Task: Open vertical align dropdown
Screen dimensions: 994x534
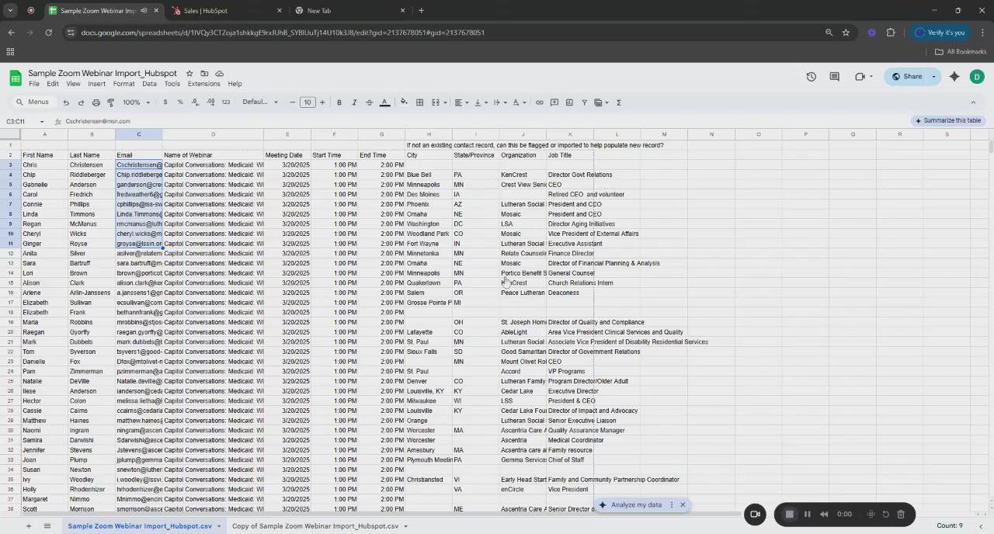Action: point(480,102)
